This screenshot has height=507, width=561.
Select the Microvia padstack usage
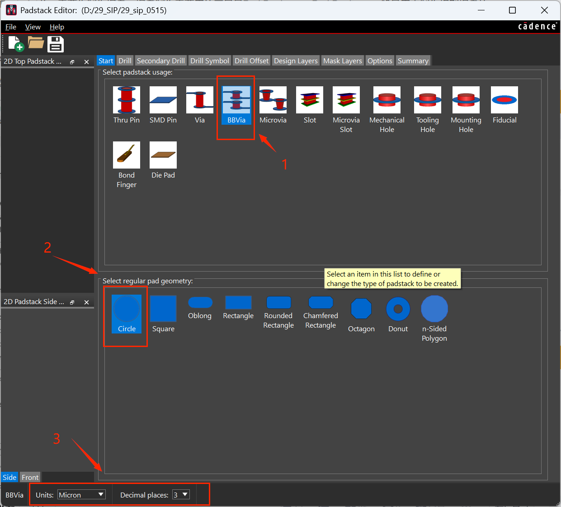coord(273,105)
